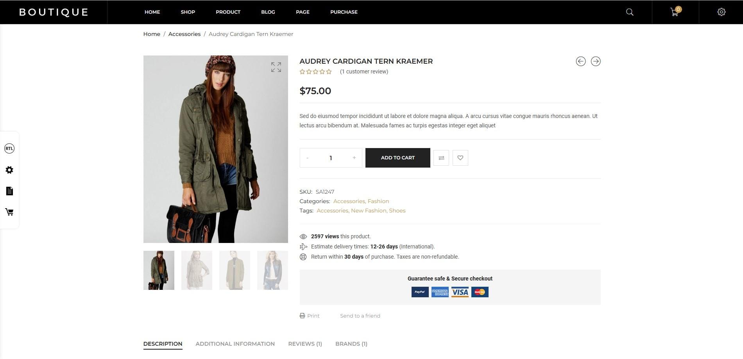The height and width of the screenshot is (359, 743).
Task: Expand the product image fullscreen
Action: [x=276, y=67]
